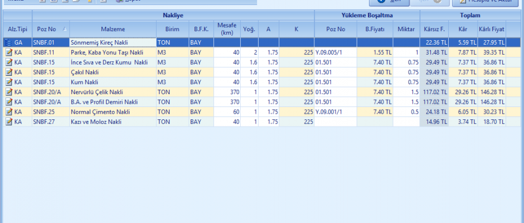Click the edit icon on the Normal Çimento Nakli row
The image size is (524, 223).
(x=8, y=112)
